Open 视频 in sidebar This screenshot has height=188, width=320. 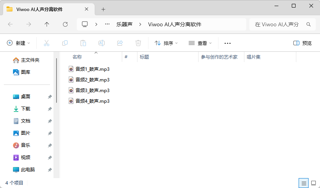(x=26, y=158)
